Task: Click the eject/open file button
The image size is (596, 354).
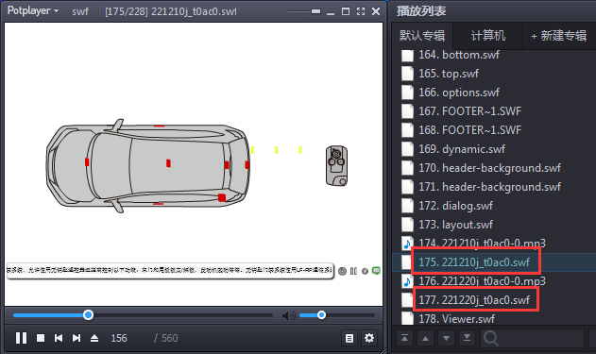Action: point(94,338)
